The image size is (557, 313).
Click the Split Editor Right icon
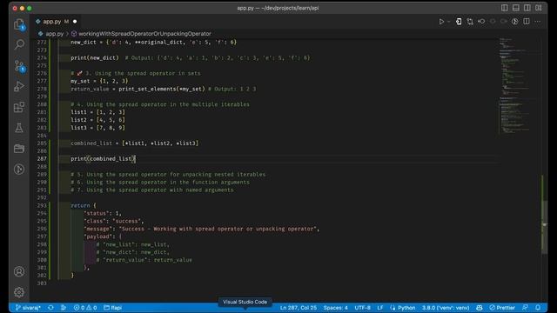527,22
